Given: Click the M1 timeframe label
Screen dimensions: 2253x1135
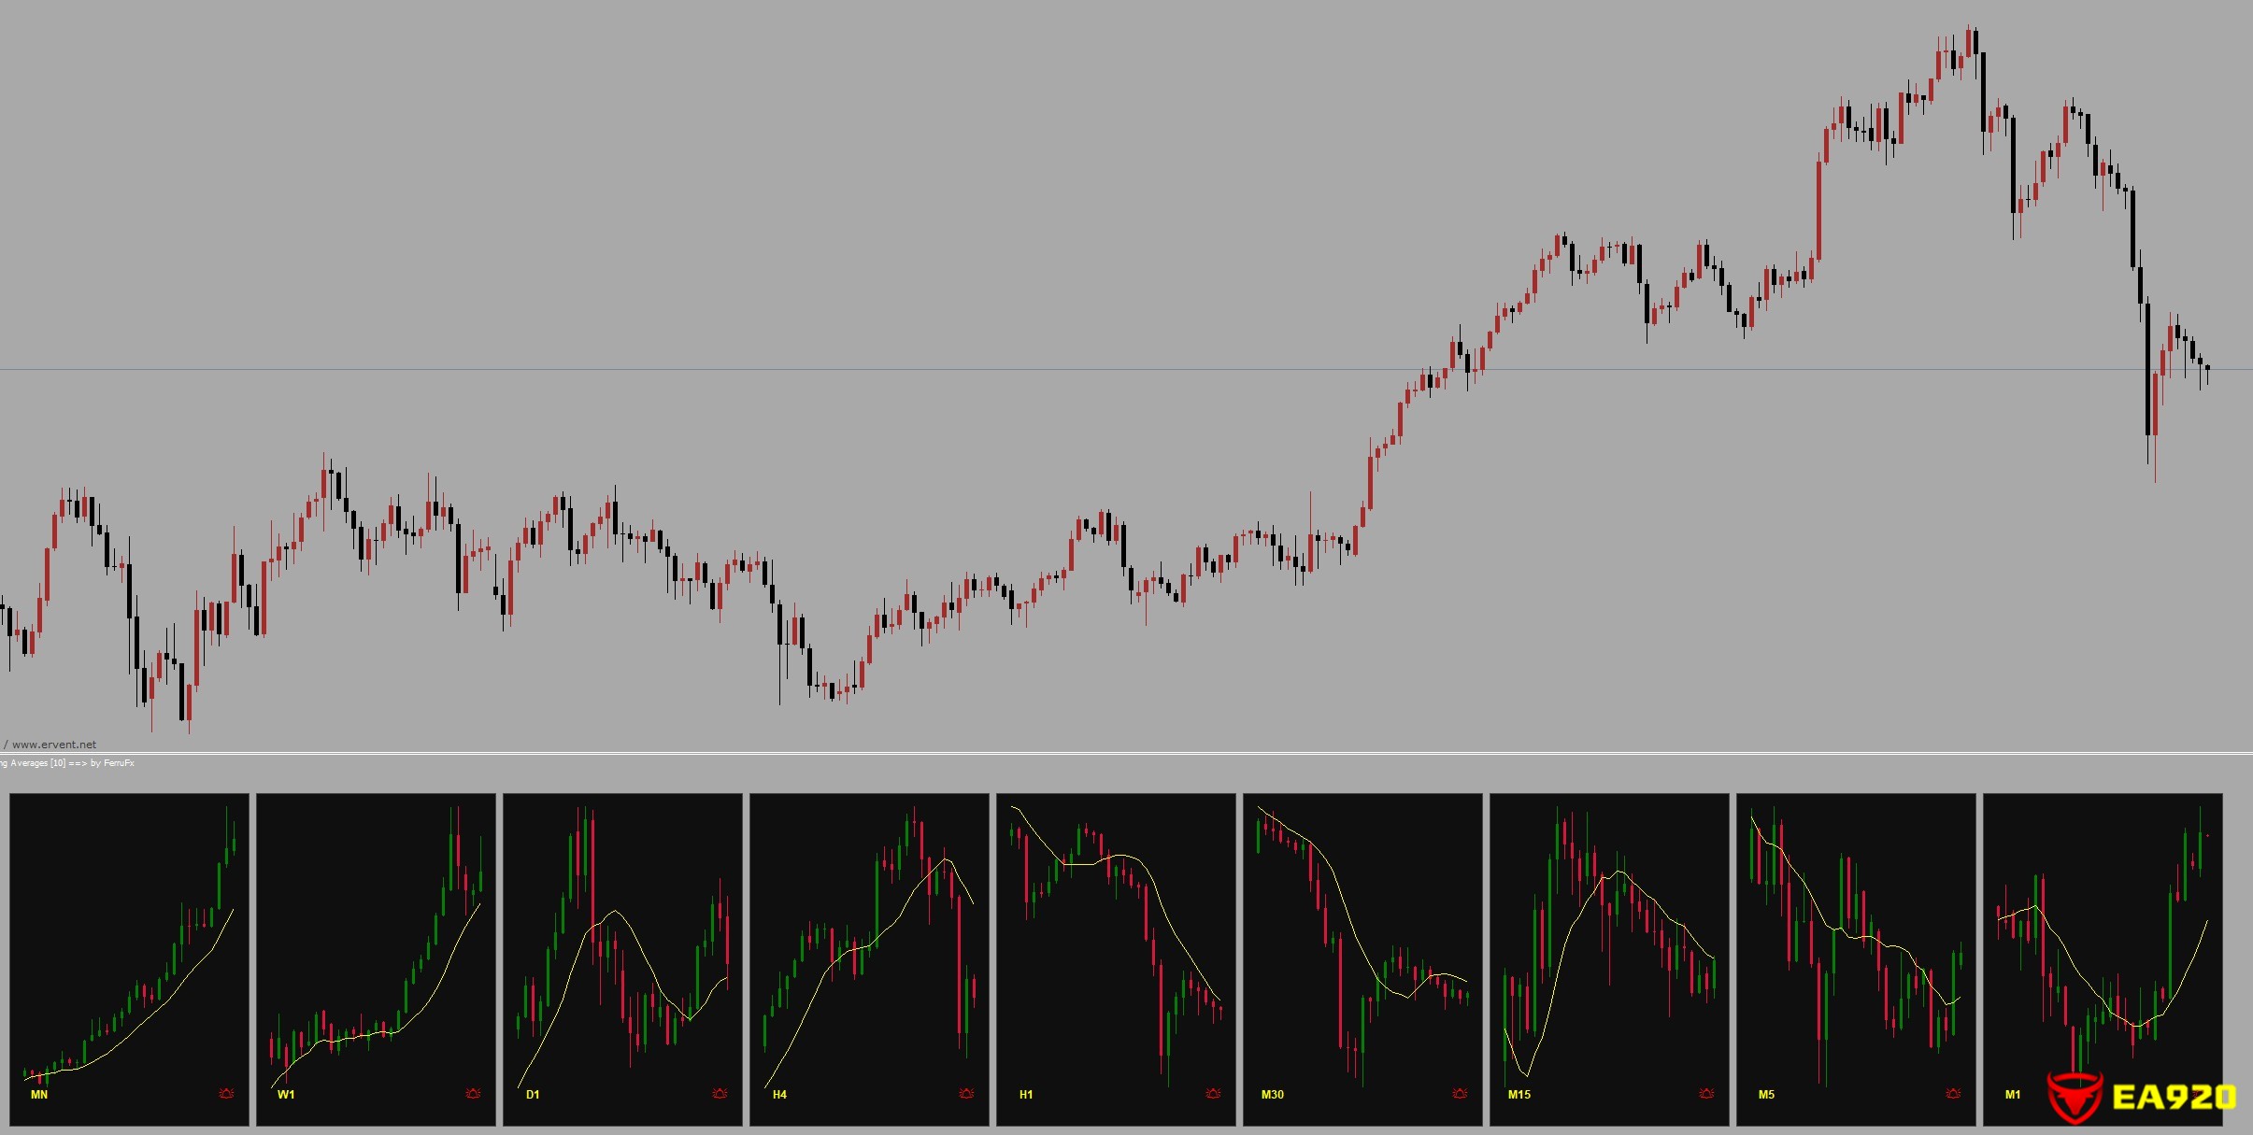Looking at the screenshot, I should tap(2013, 1094).
